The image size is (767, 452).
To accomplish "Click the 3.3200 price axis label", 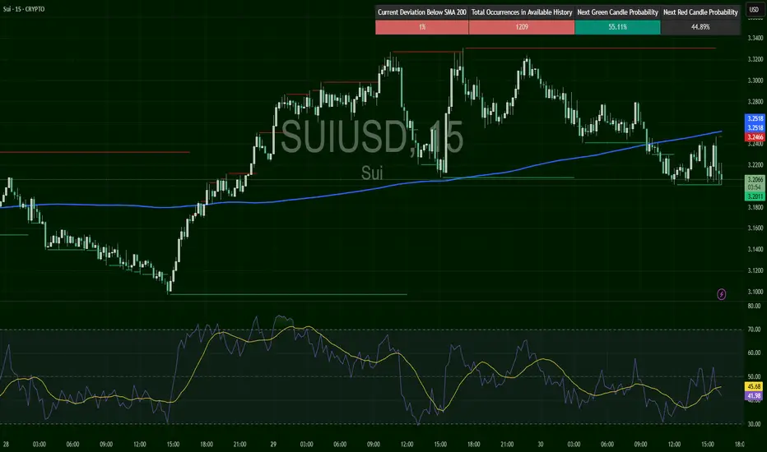I will coord(755,59).
